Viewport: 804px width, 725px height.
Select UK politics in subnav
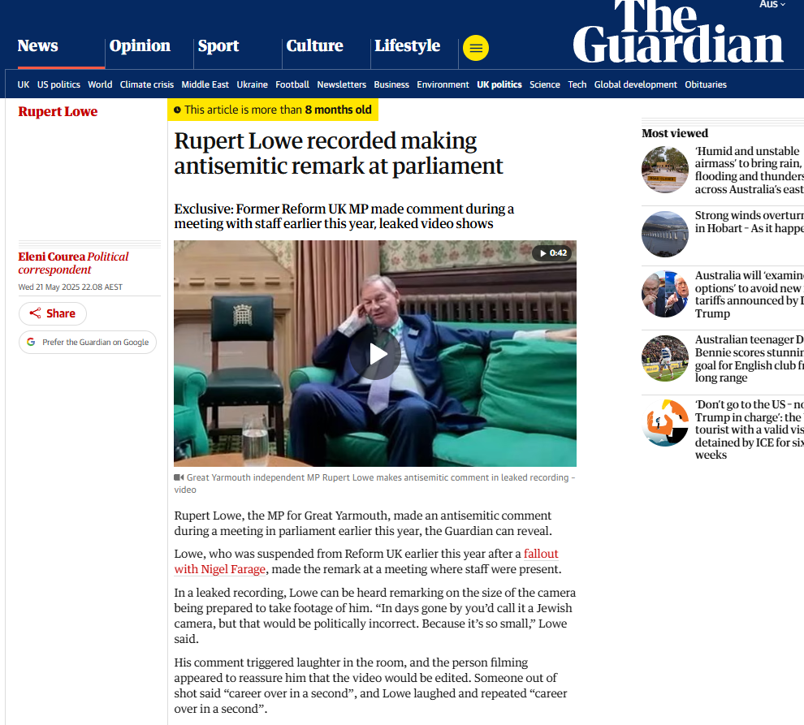point(499,84)
